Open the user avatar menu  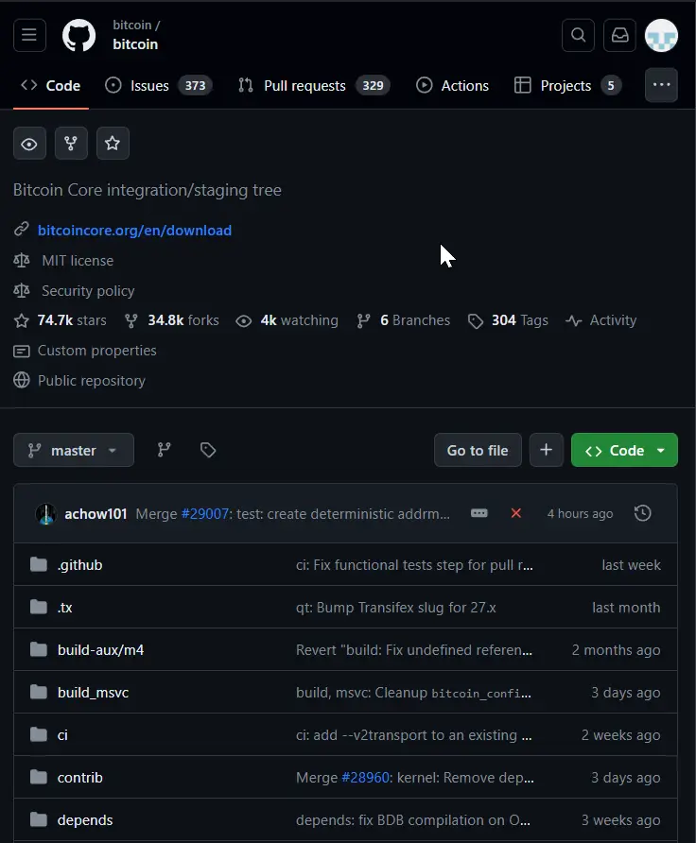pyautogui.click(x=661, y=36)
